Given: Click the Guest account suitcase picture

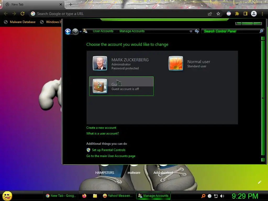Looking at the screenshot, I should [100, 86].
